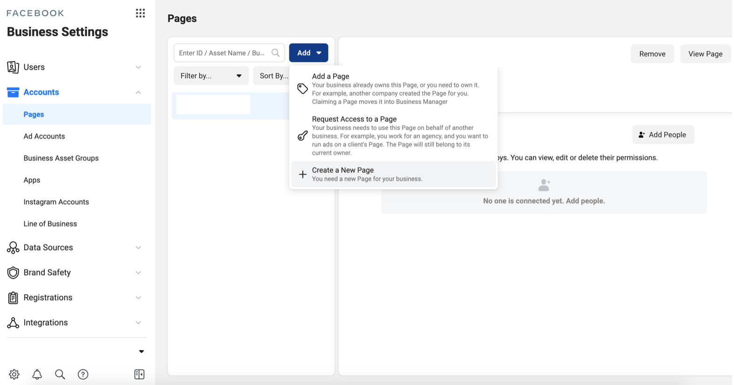Collapse the sidebar panel icon

(x=139, y=374)
